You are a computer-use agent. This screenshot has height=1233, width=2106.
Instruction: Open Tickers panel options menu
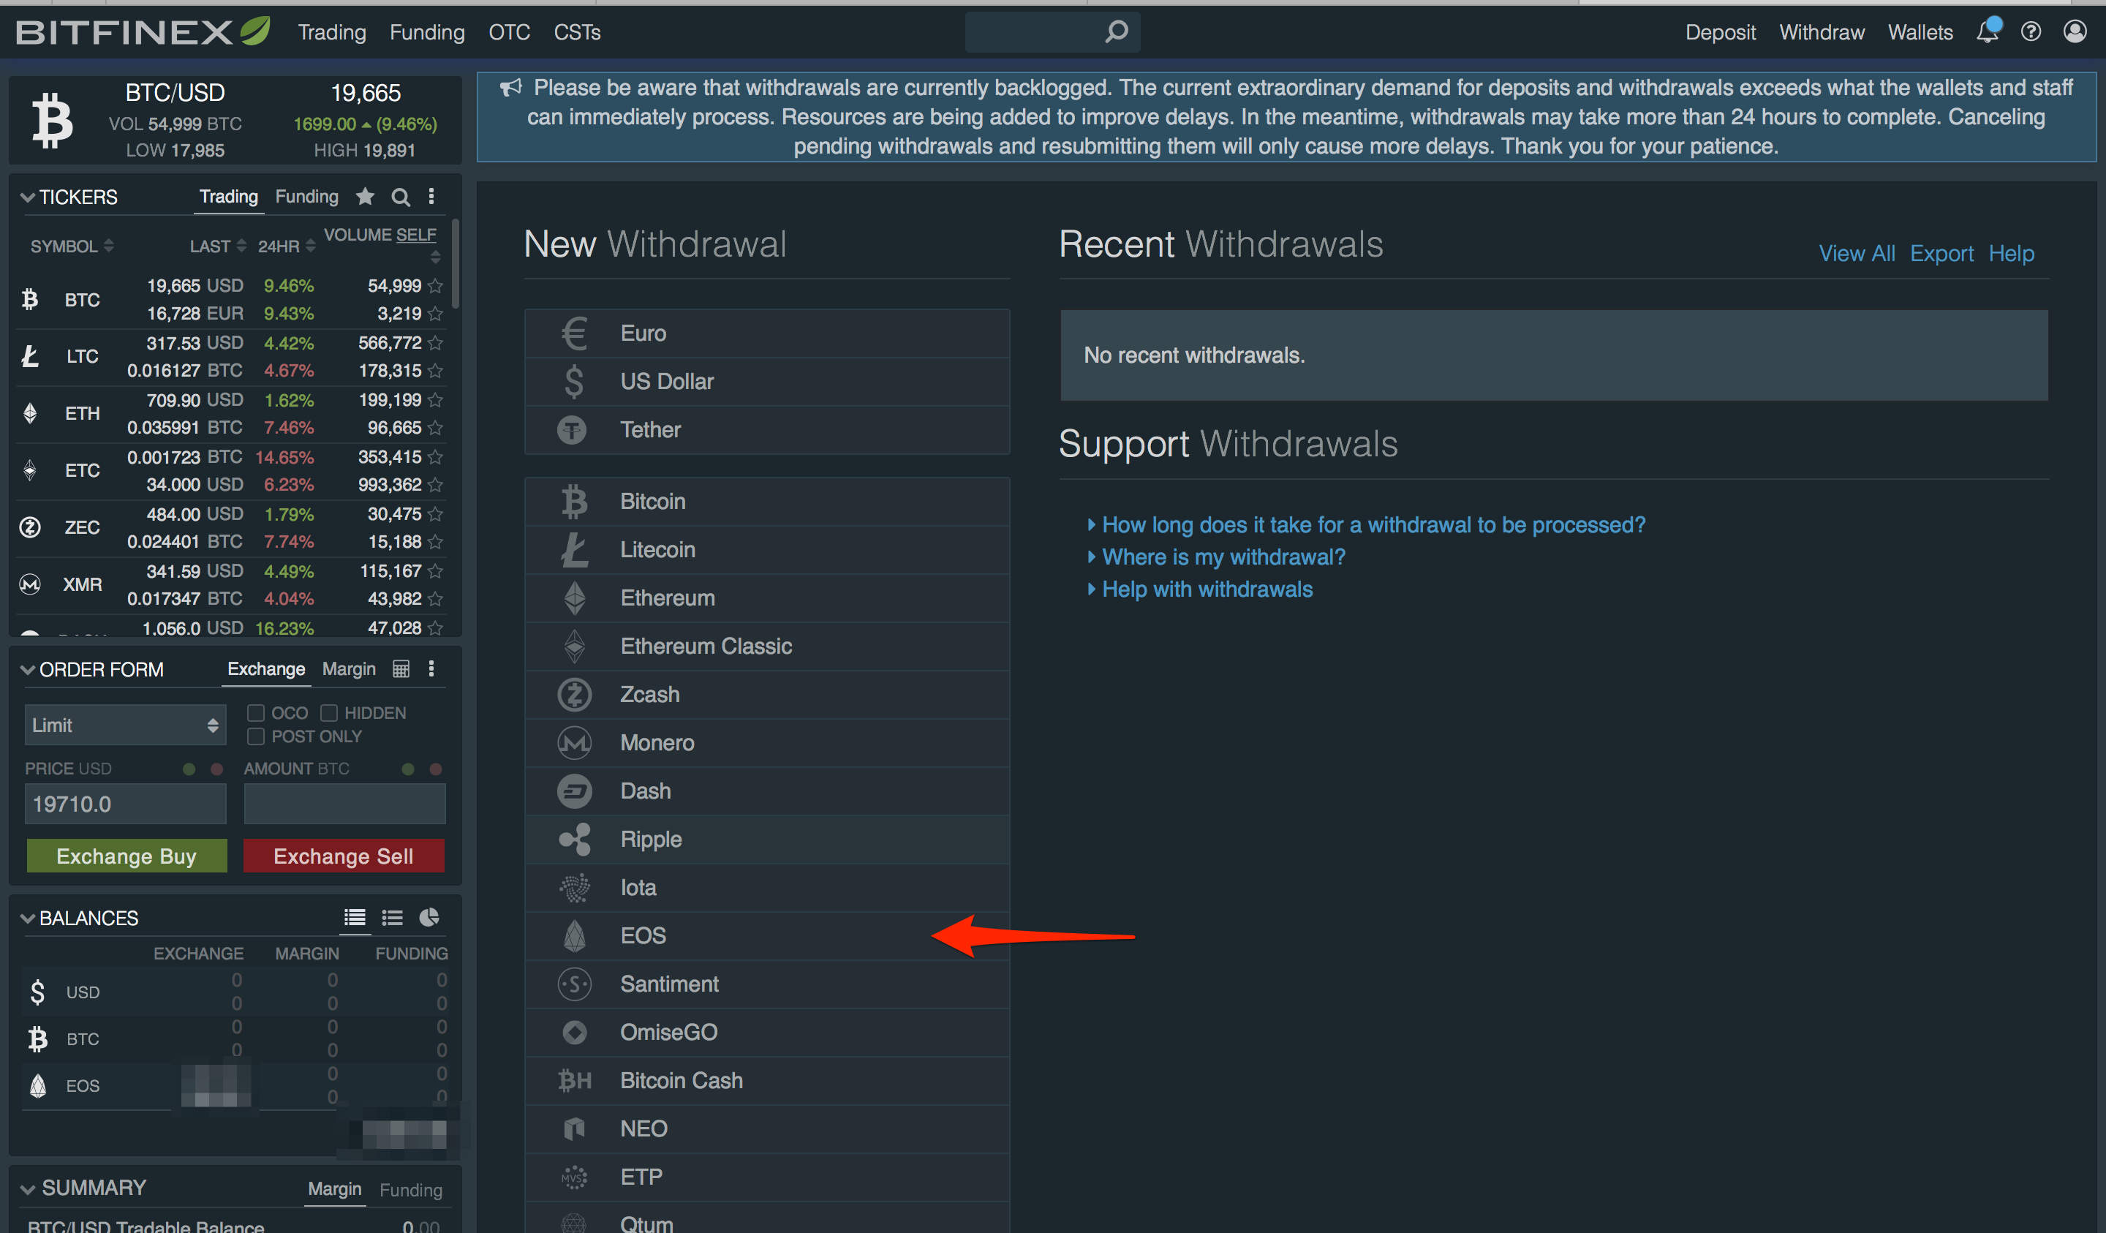pos(431,197)
